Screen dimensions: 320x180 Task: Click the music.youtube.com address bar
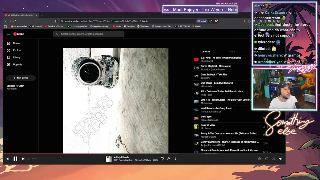click(106, 21)
